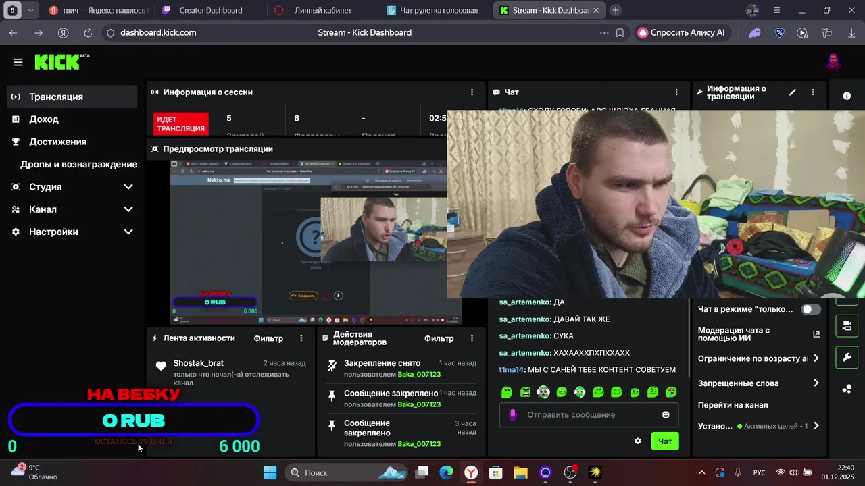Show hidden system tray icons
865x486 pixels.
point(701,473)
